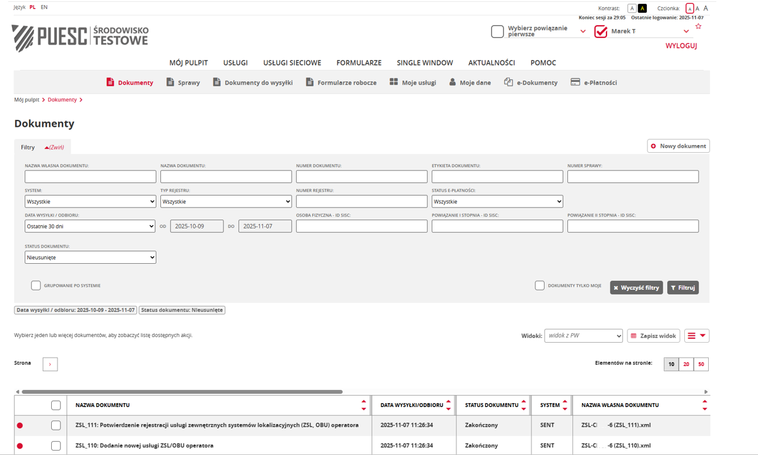Open the Widoki view dropdown
The image size is (758, 455).
pyautogui.click(x=583, y=336)
